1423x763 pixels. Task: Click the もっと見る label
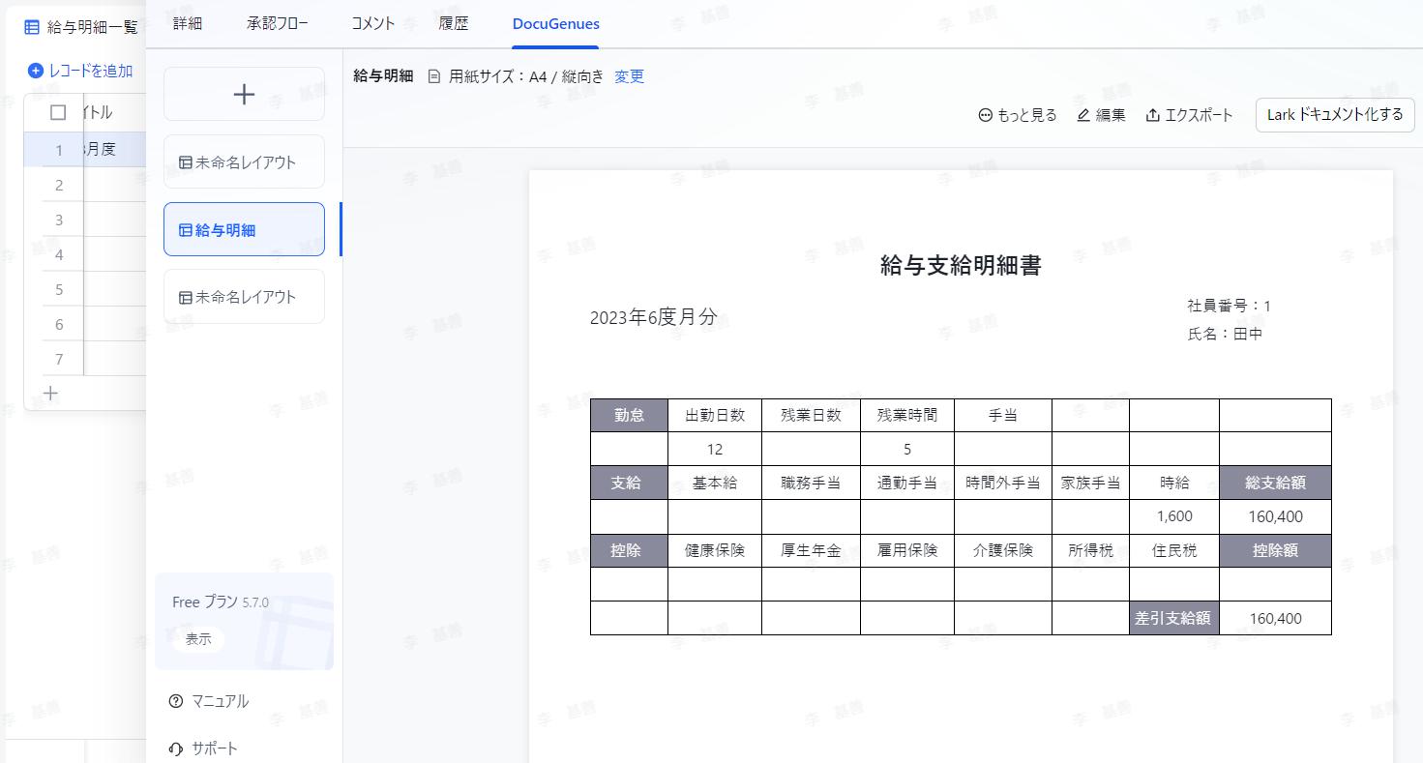(x=1027, y=115)
